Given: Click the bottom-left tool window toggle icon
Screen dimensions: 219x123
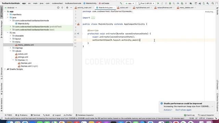Looking at the screenshot, I should (x=2, y=119).
